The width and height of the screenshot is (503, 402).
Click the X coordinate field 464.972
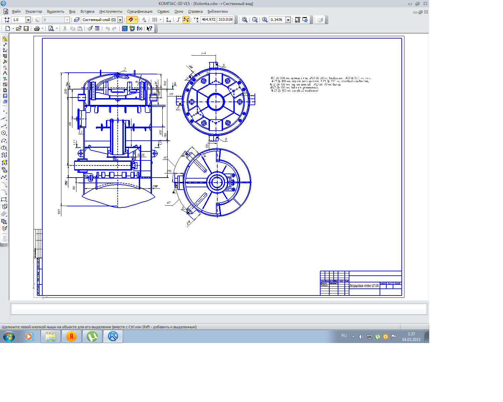pos(208,20)
